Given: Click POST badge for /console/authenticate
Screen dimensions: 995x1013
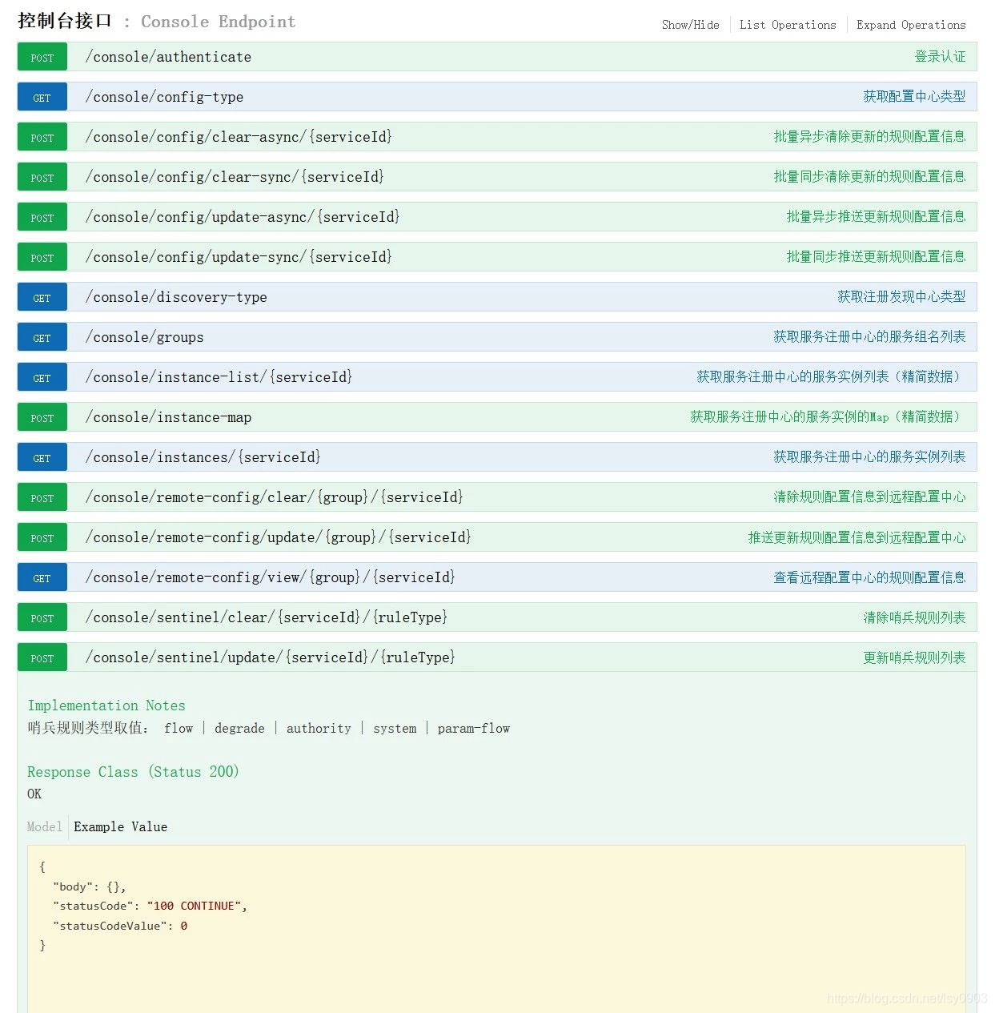Looking at the screenshot, I should click(x=42, y=58).
